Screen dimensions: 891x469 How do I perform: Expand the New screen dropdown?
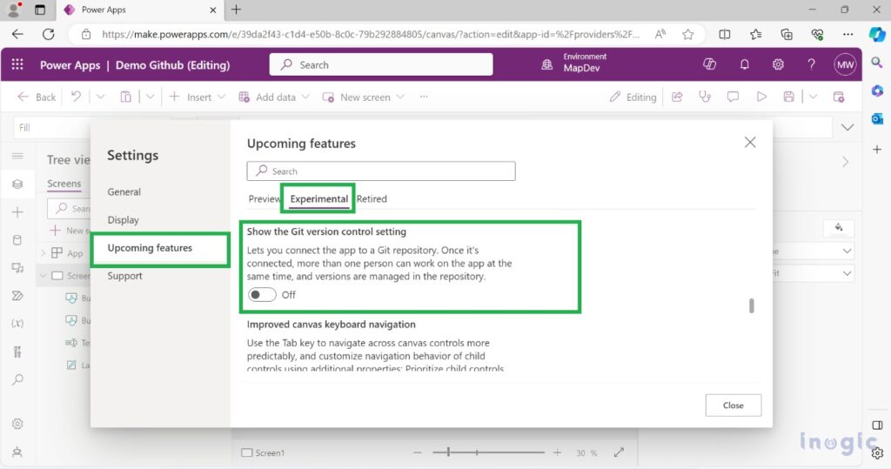pyautogui.click(x=363, y=97)
